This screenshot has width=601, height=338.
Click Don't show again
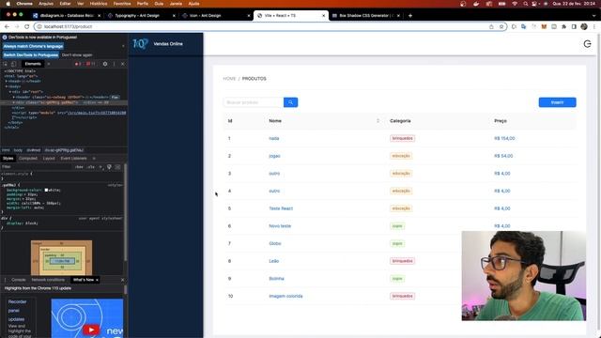[x=77, y=55]
